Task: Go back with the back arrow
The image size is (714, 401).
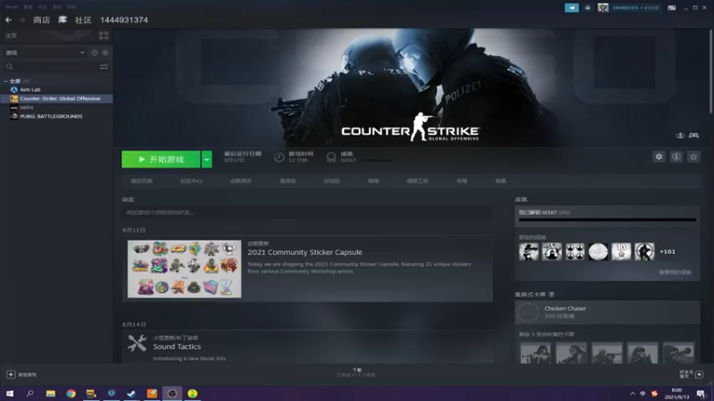Action: [8, 20]
